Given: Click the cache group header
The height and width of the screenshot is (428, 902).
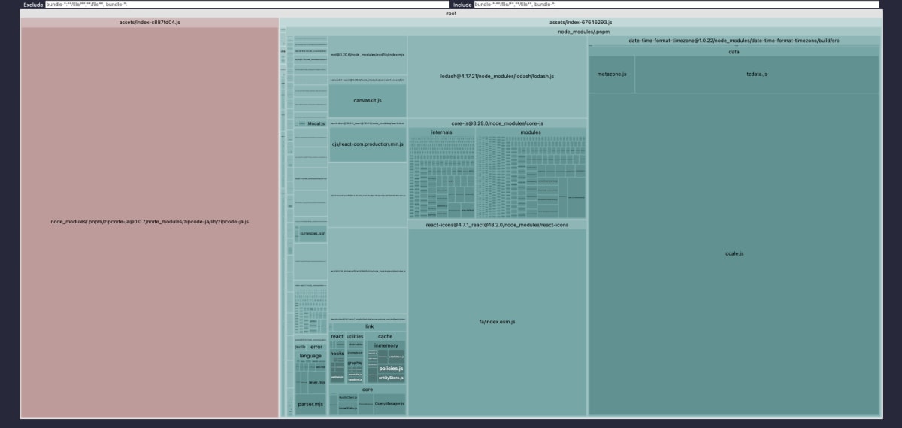Looking at the screenshot, I should 385,336.
